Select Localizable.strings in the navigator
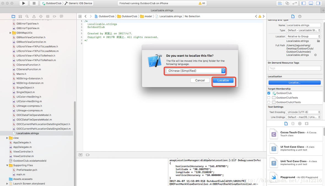The width and height of the screenshot is (325, 186). (36, 133)
